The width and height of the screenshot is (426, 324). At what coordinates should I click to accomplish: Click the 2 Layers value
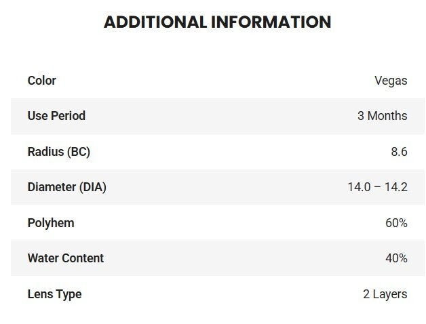pos(385,294)
